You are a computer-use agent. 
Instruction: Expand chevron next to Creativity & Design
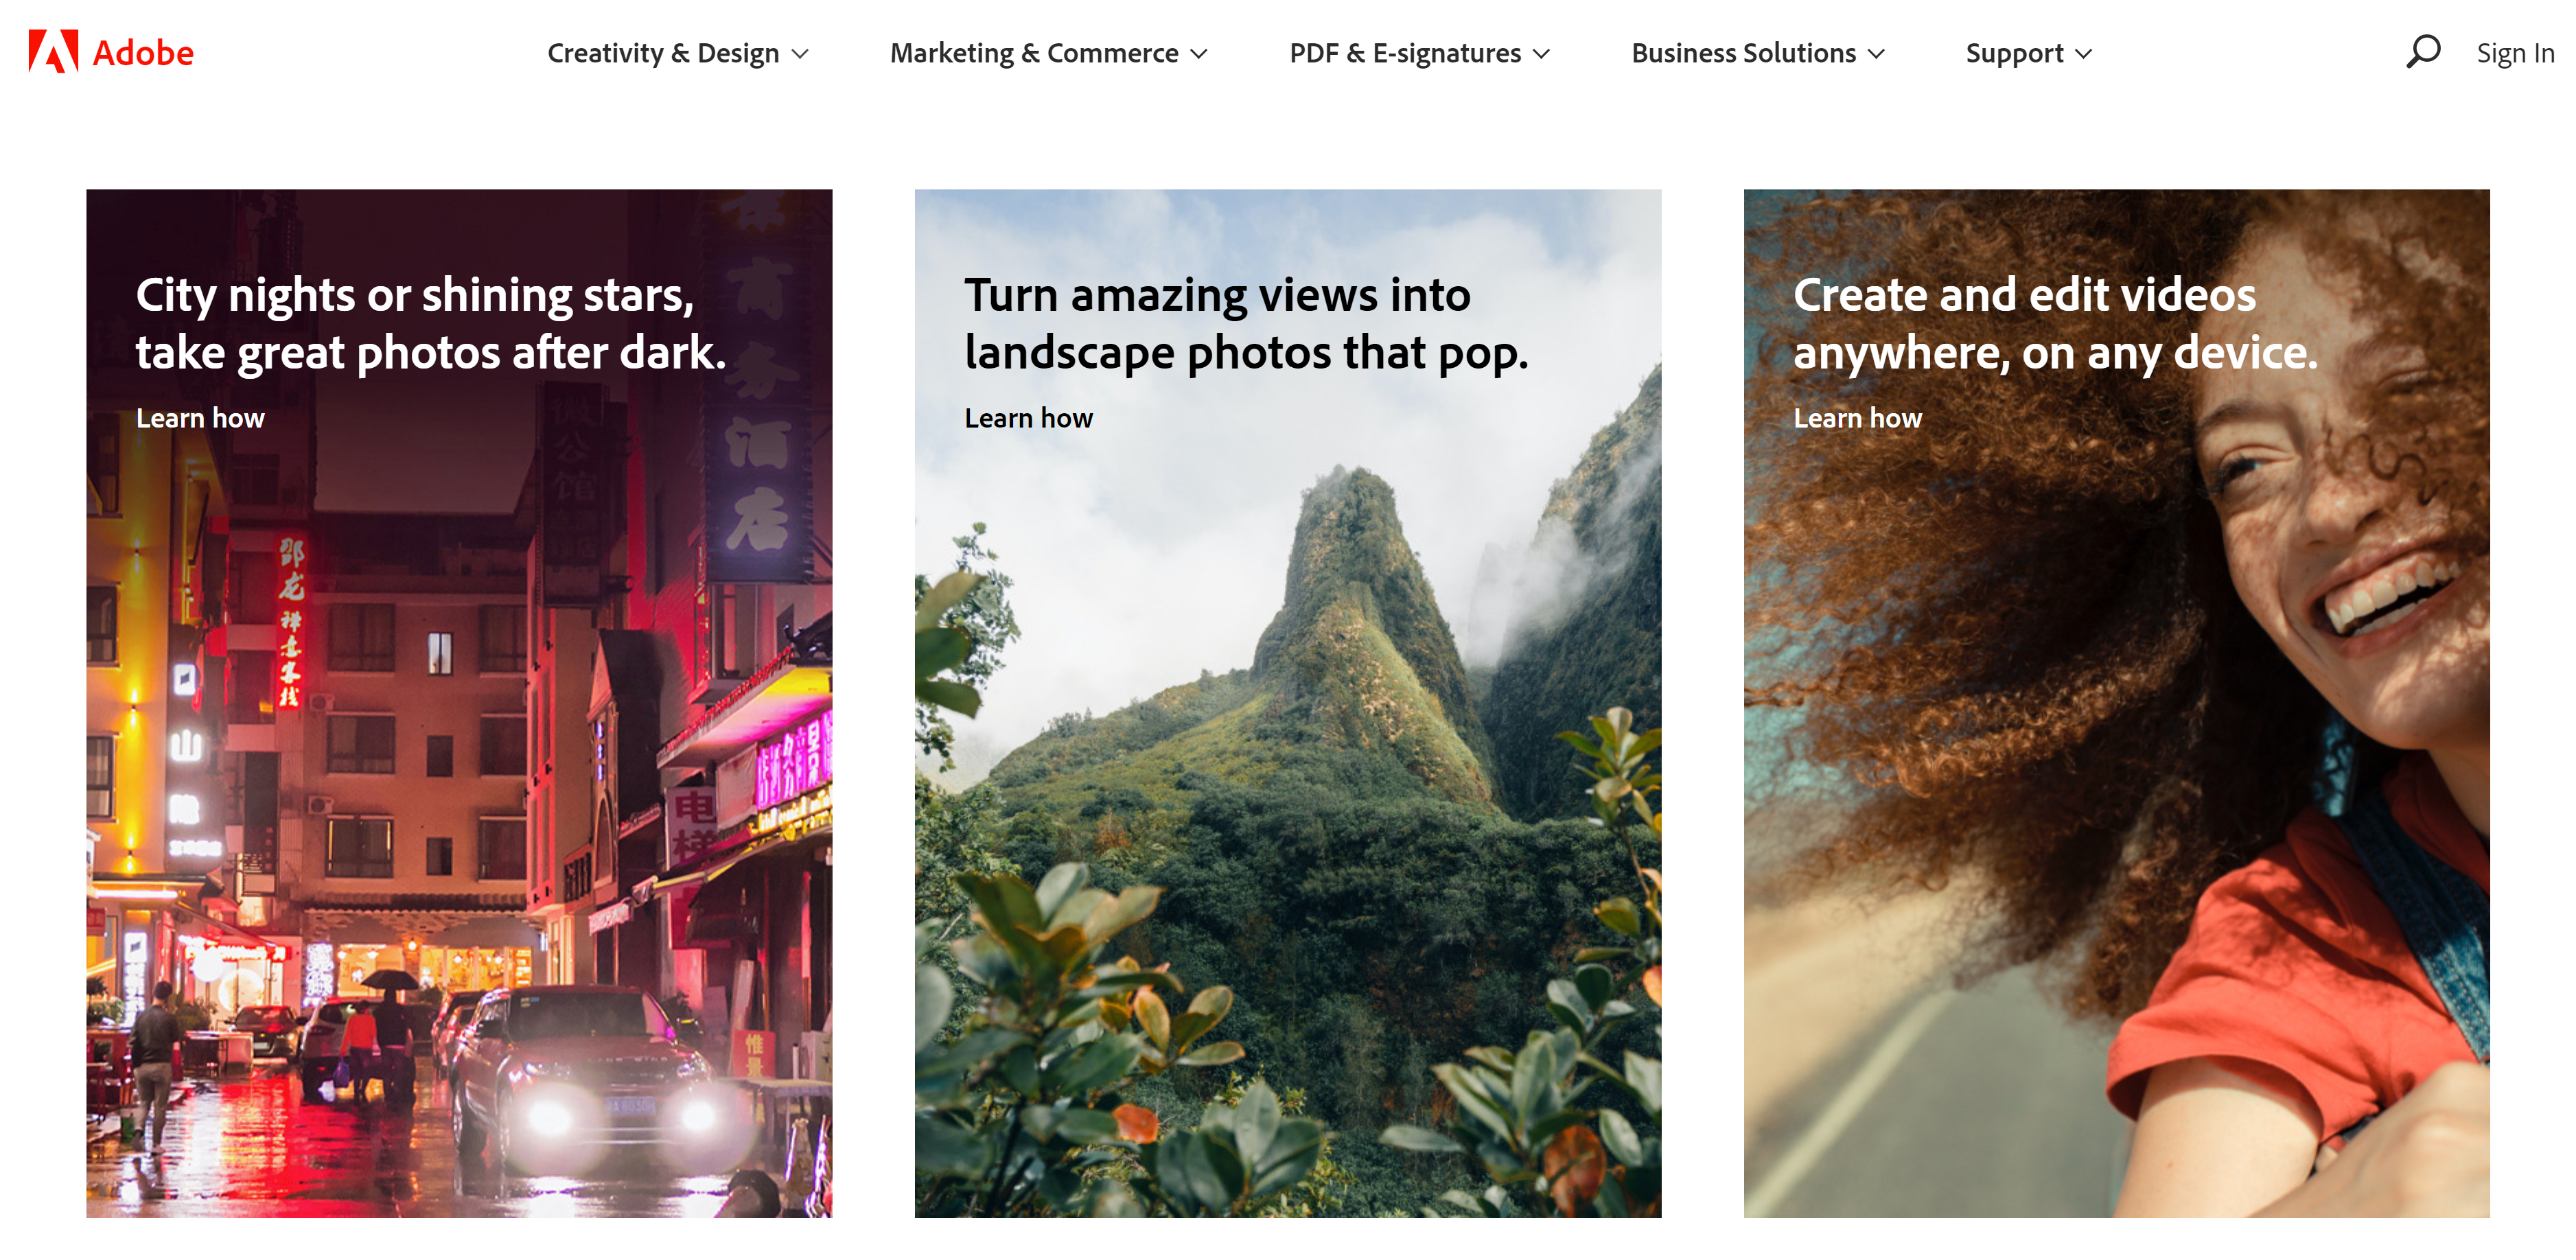(800, 54)
